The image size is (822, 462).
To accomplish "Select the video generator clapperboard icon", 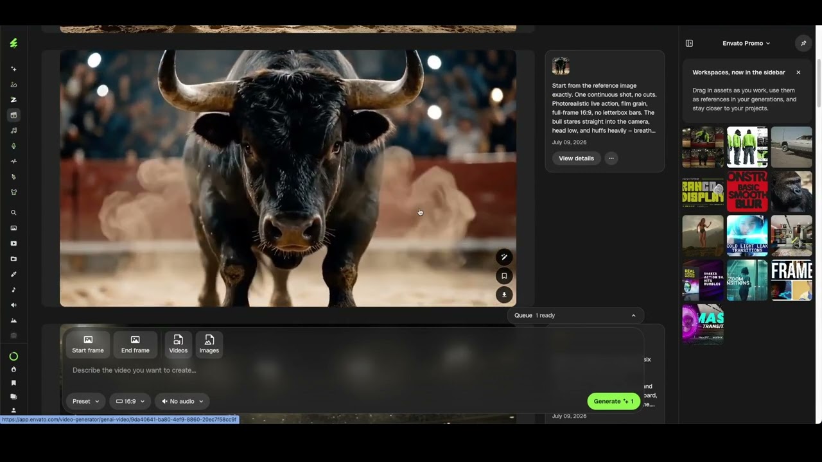I will pyautogui.click(x=13, y=115).
